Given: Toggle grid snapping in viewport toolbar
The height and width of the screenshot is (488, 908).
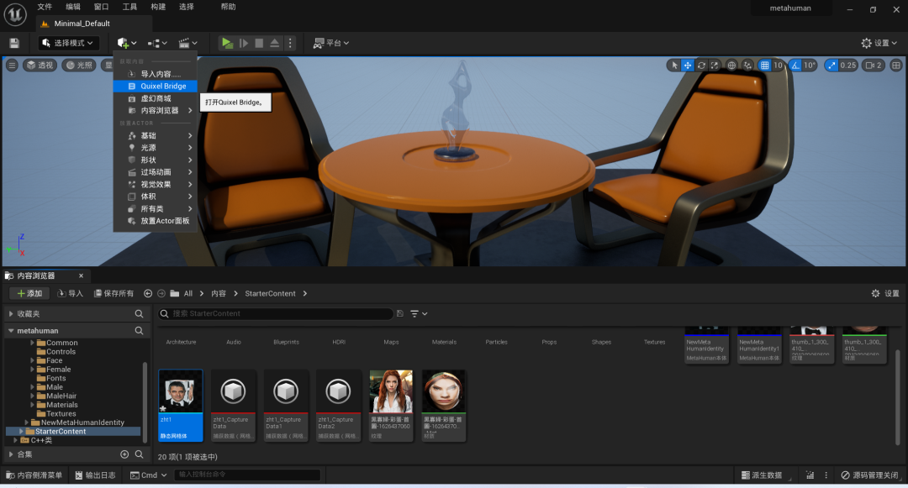Looking at the screenshot, I should [765, 66].
